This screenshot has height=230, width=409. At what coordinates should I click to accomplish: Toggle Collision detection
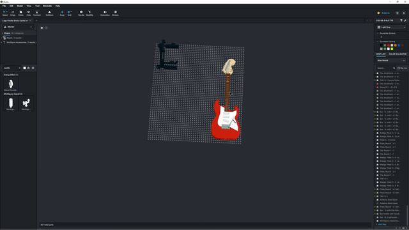point(49,13)
